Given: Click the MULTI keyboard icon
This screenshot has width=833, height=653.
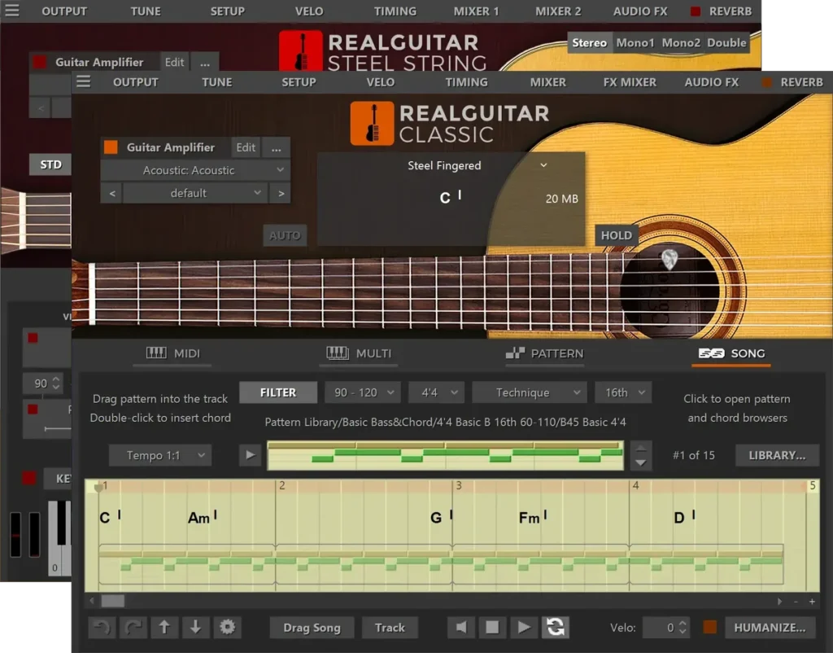Looking at the screenshot, I should pyautogui.click(x=338, y=353).
